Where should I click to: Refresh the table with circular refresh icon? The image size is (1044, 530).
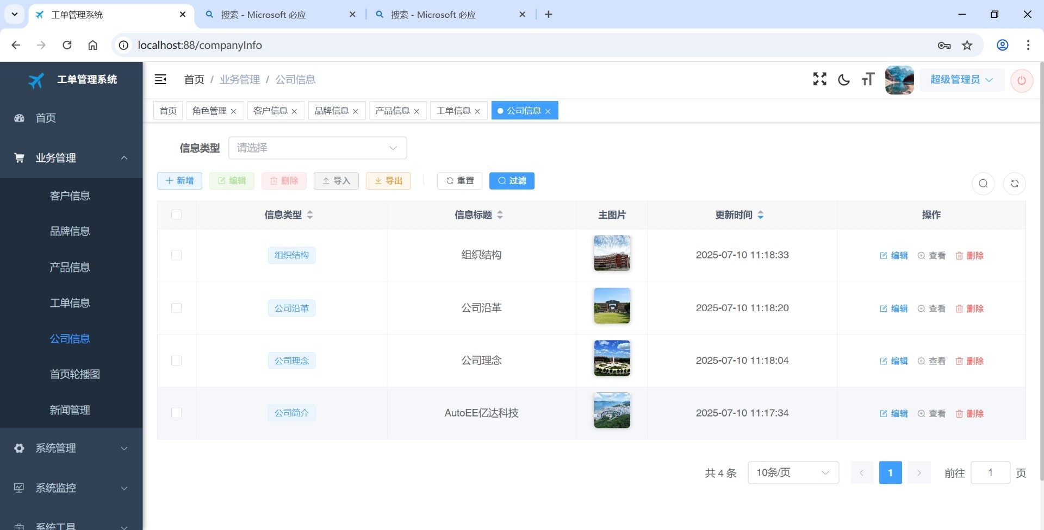(x=1014, y=184)
